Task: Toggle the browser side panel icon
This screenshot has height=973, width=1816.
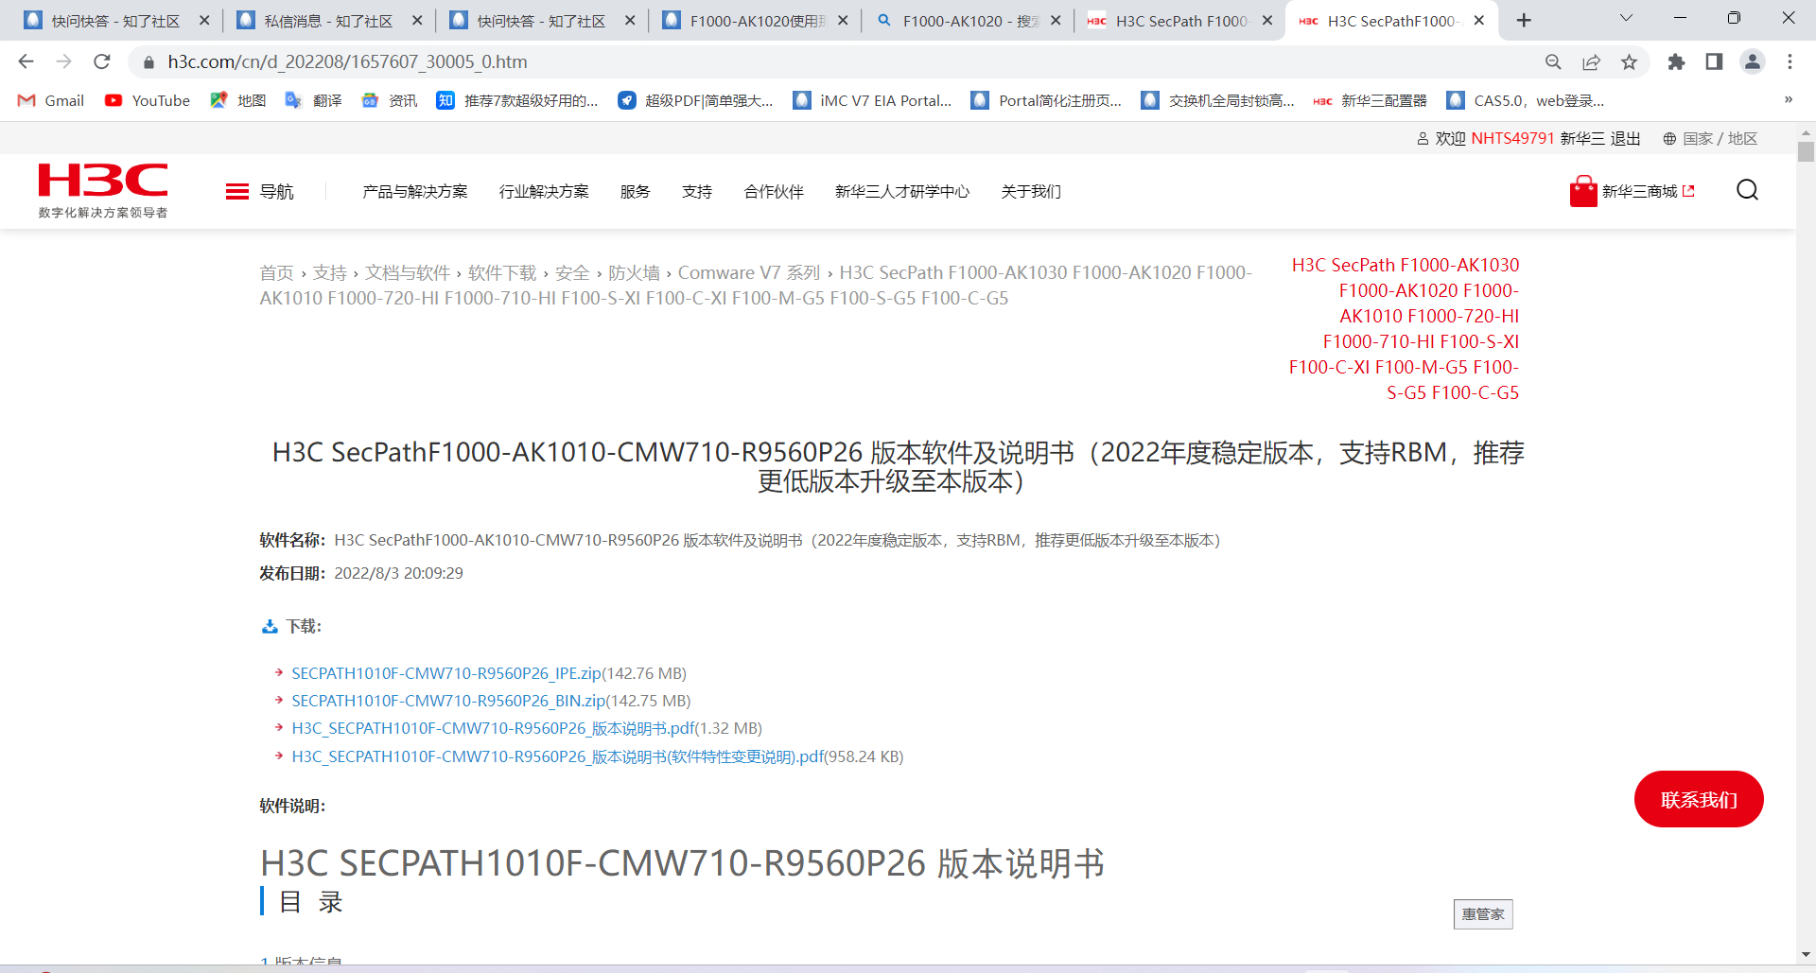Action: coord(1714,61)
